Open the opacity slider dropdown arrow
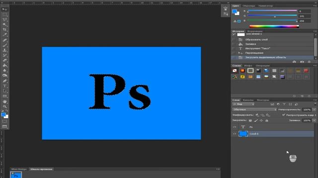 314,110
